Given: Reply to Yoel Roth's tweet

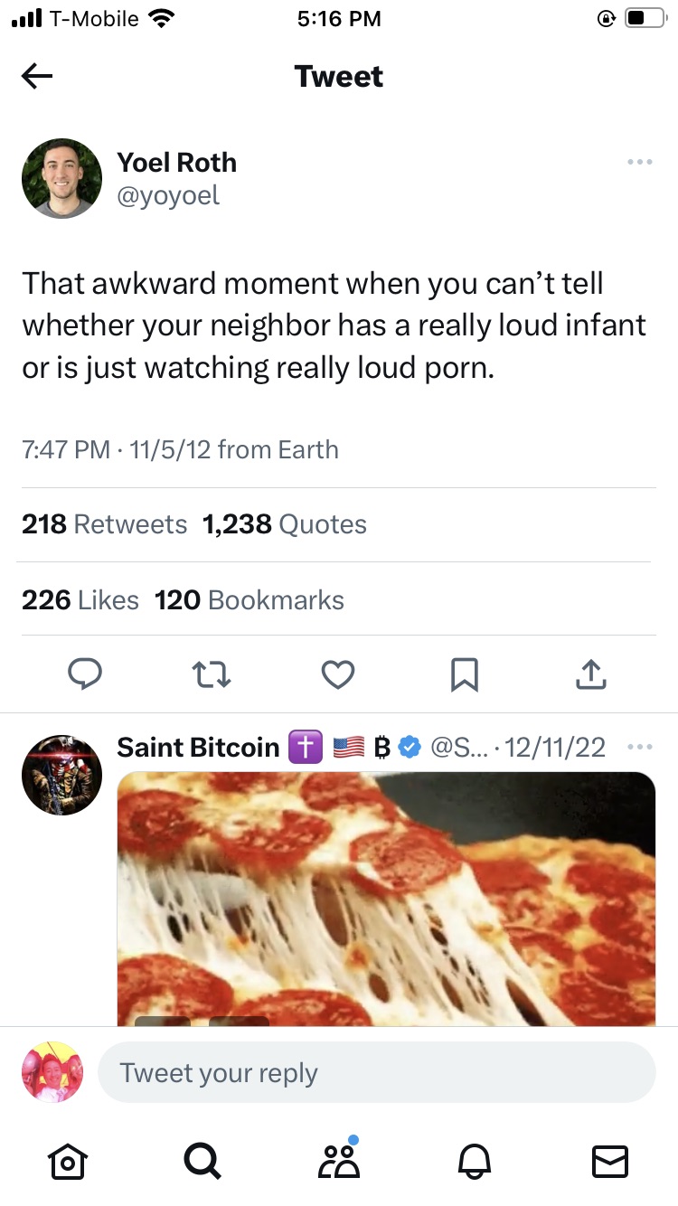Looking at the screenshot, I should click(85, 674).
